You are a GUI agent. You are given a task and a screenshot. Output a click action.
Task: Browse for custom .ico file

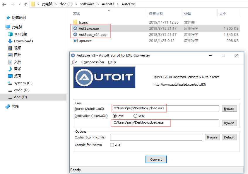212,137
